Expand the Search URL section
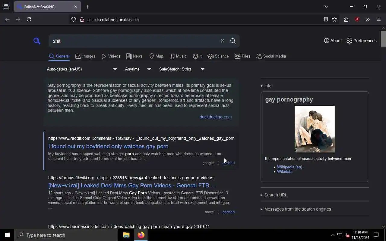Image resolution: width=386 pixels, height=241 pixels. click(274, 195)
